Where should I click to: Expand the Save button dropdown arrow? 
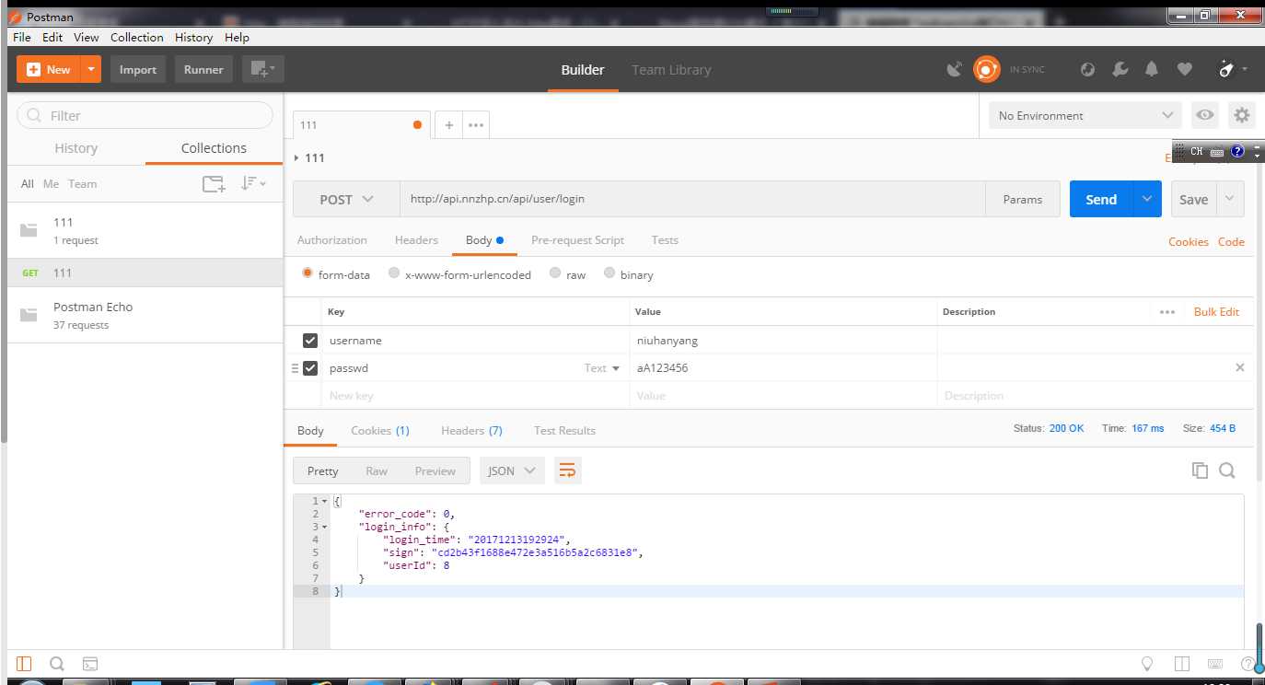[1231, 199]
